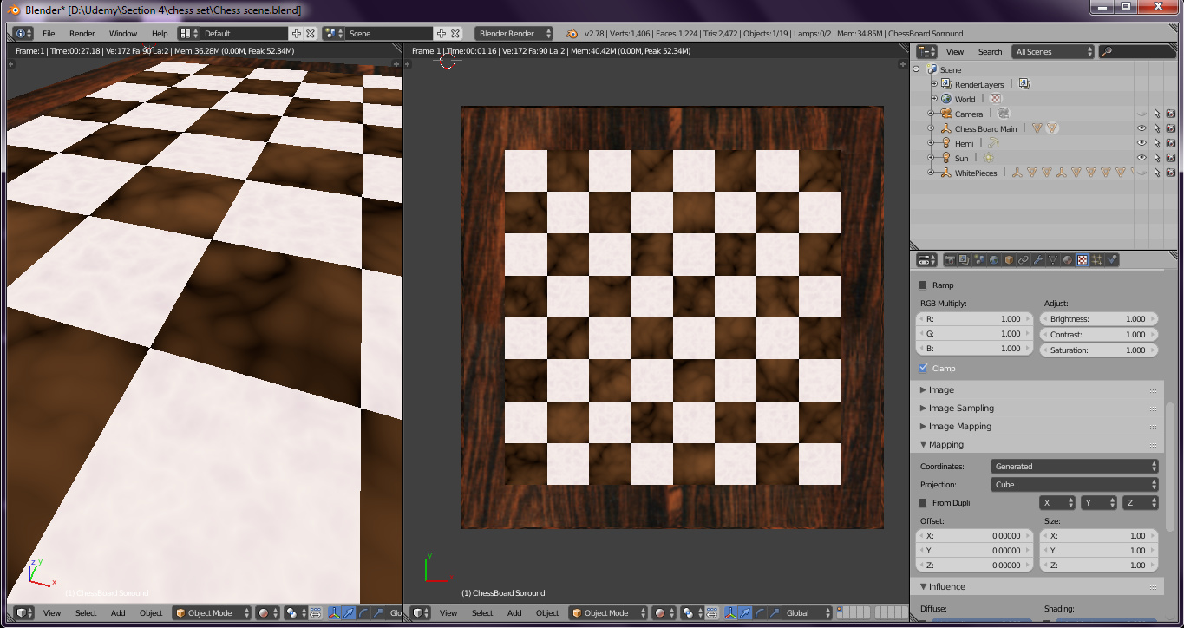The image size is (1184, 628).
Task: Delete the current Scene with X icon
Action: pos(455,33)
